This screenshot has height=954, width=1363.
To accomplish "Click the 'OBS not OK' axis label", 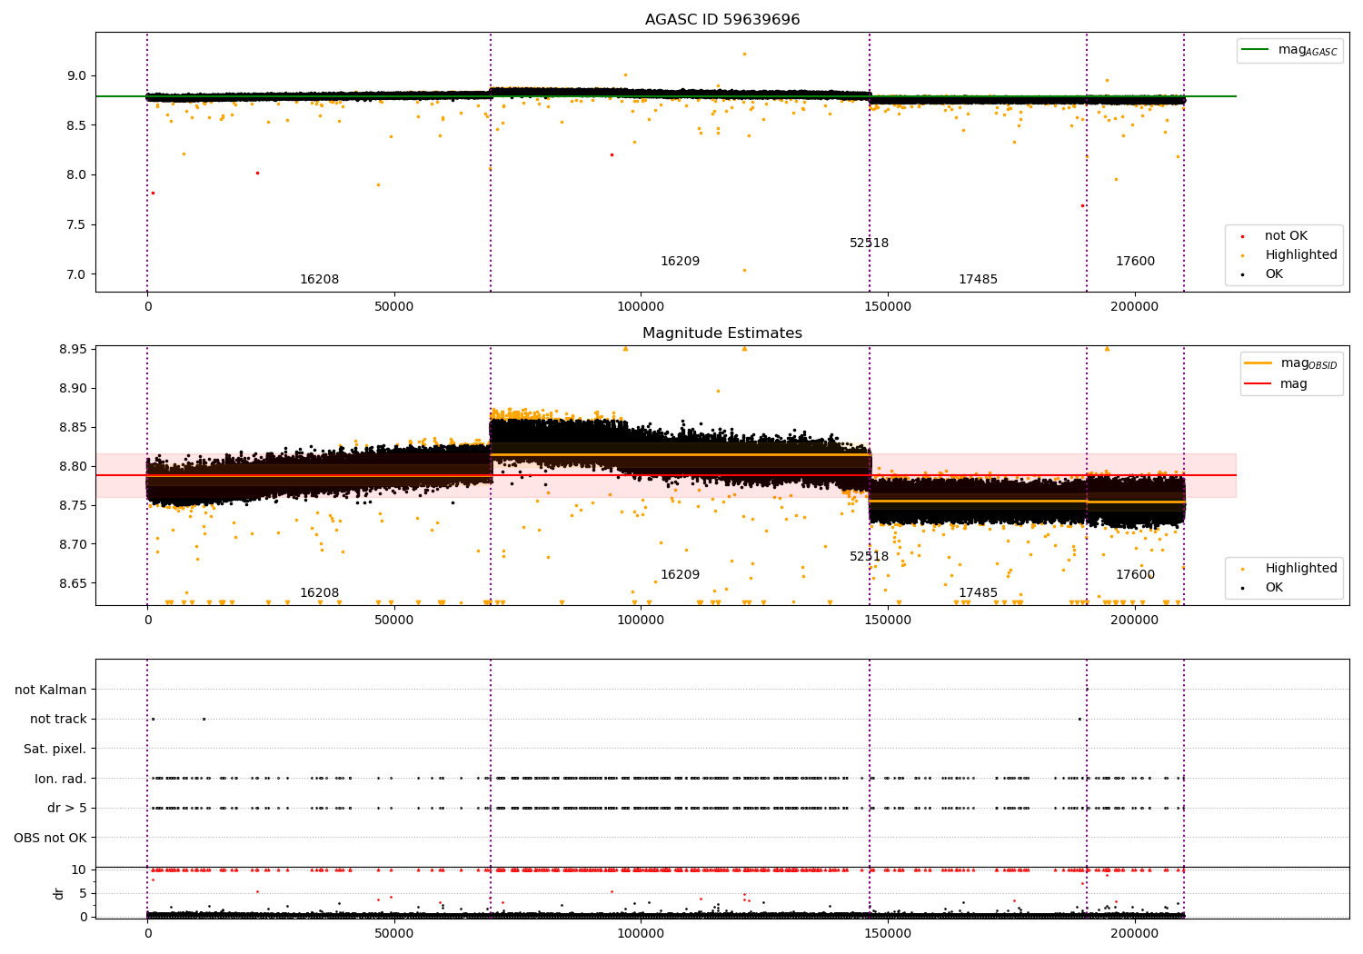I will pos(51,838).
